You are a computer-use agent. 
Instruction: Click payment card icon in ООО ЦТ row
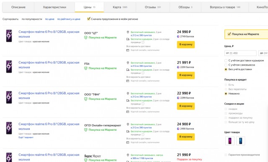[x=128, y=50]
